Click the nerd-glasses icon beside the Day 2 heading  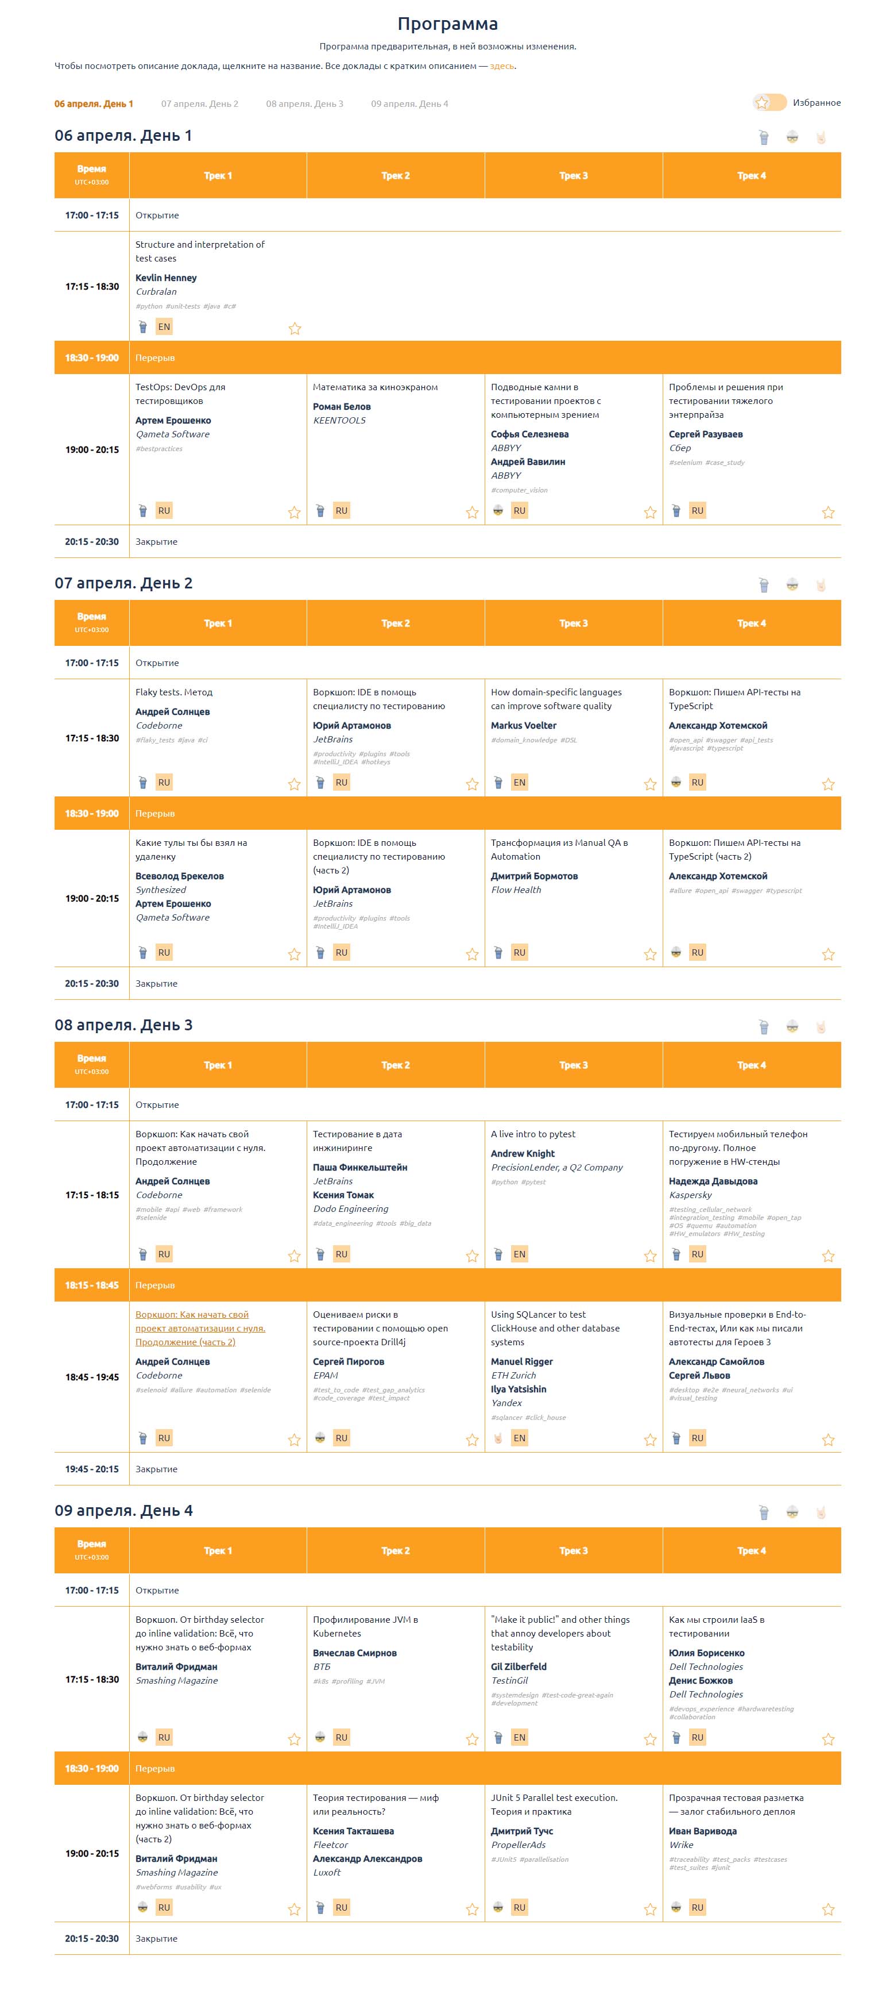coord(792,585)
